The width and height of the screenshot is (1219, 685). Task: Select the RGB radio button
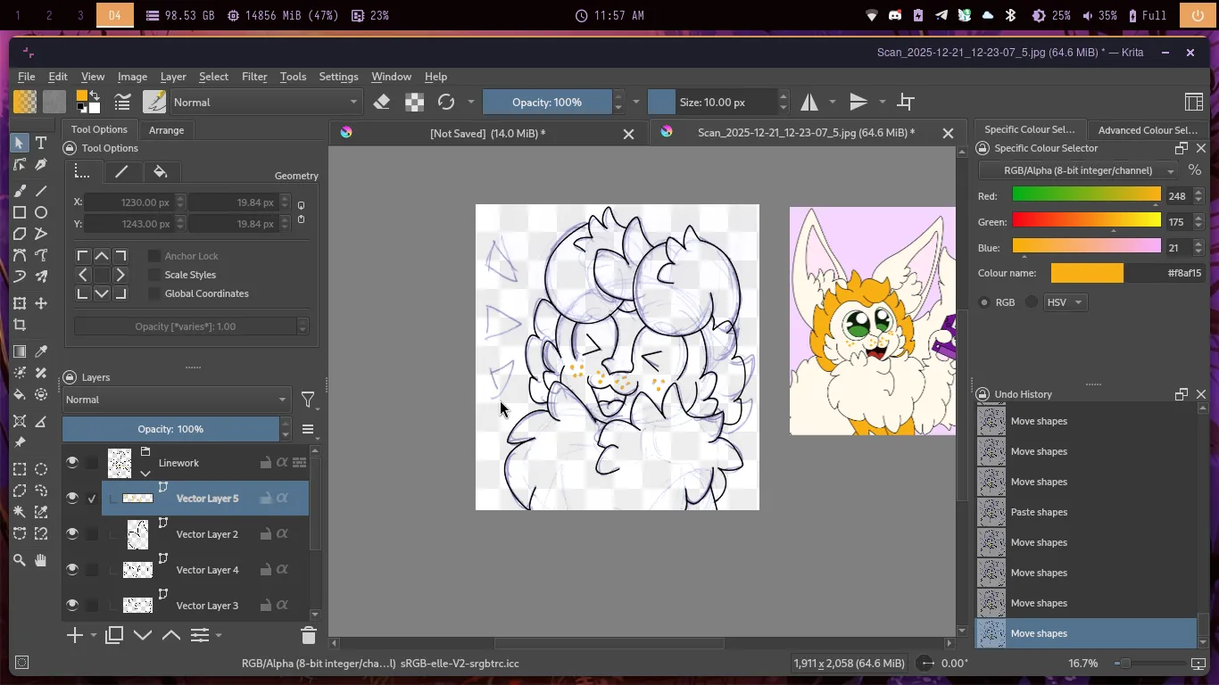(984, 302)
